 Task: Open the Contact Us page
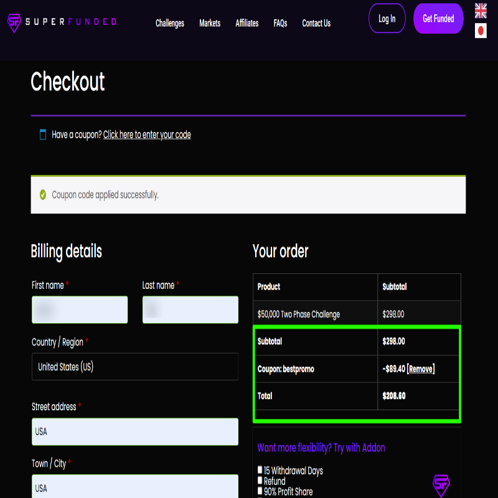click(x=316, y=23)
